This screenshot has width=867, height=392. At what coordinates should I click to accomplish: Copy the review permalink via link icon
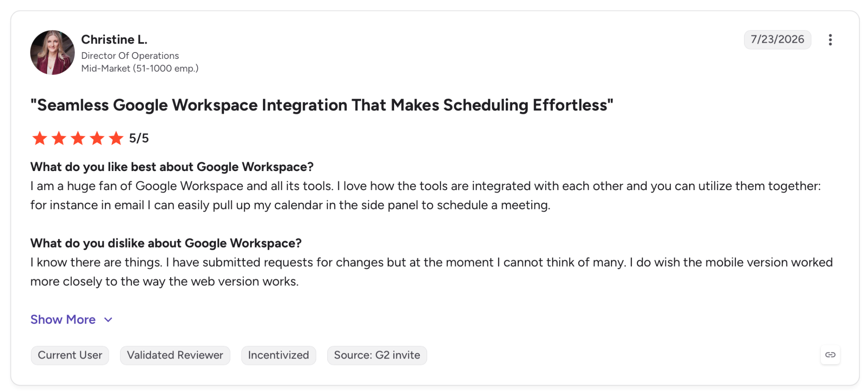[x=830, y=355]
